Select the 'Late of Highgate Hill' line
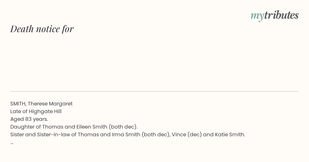 tap(36, 111)
